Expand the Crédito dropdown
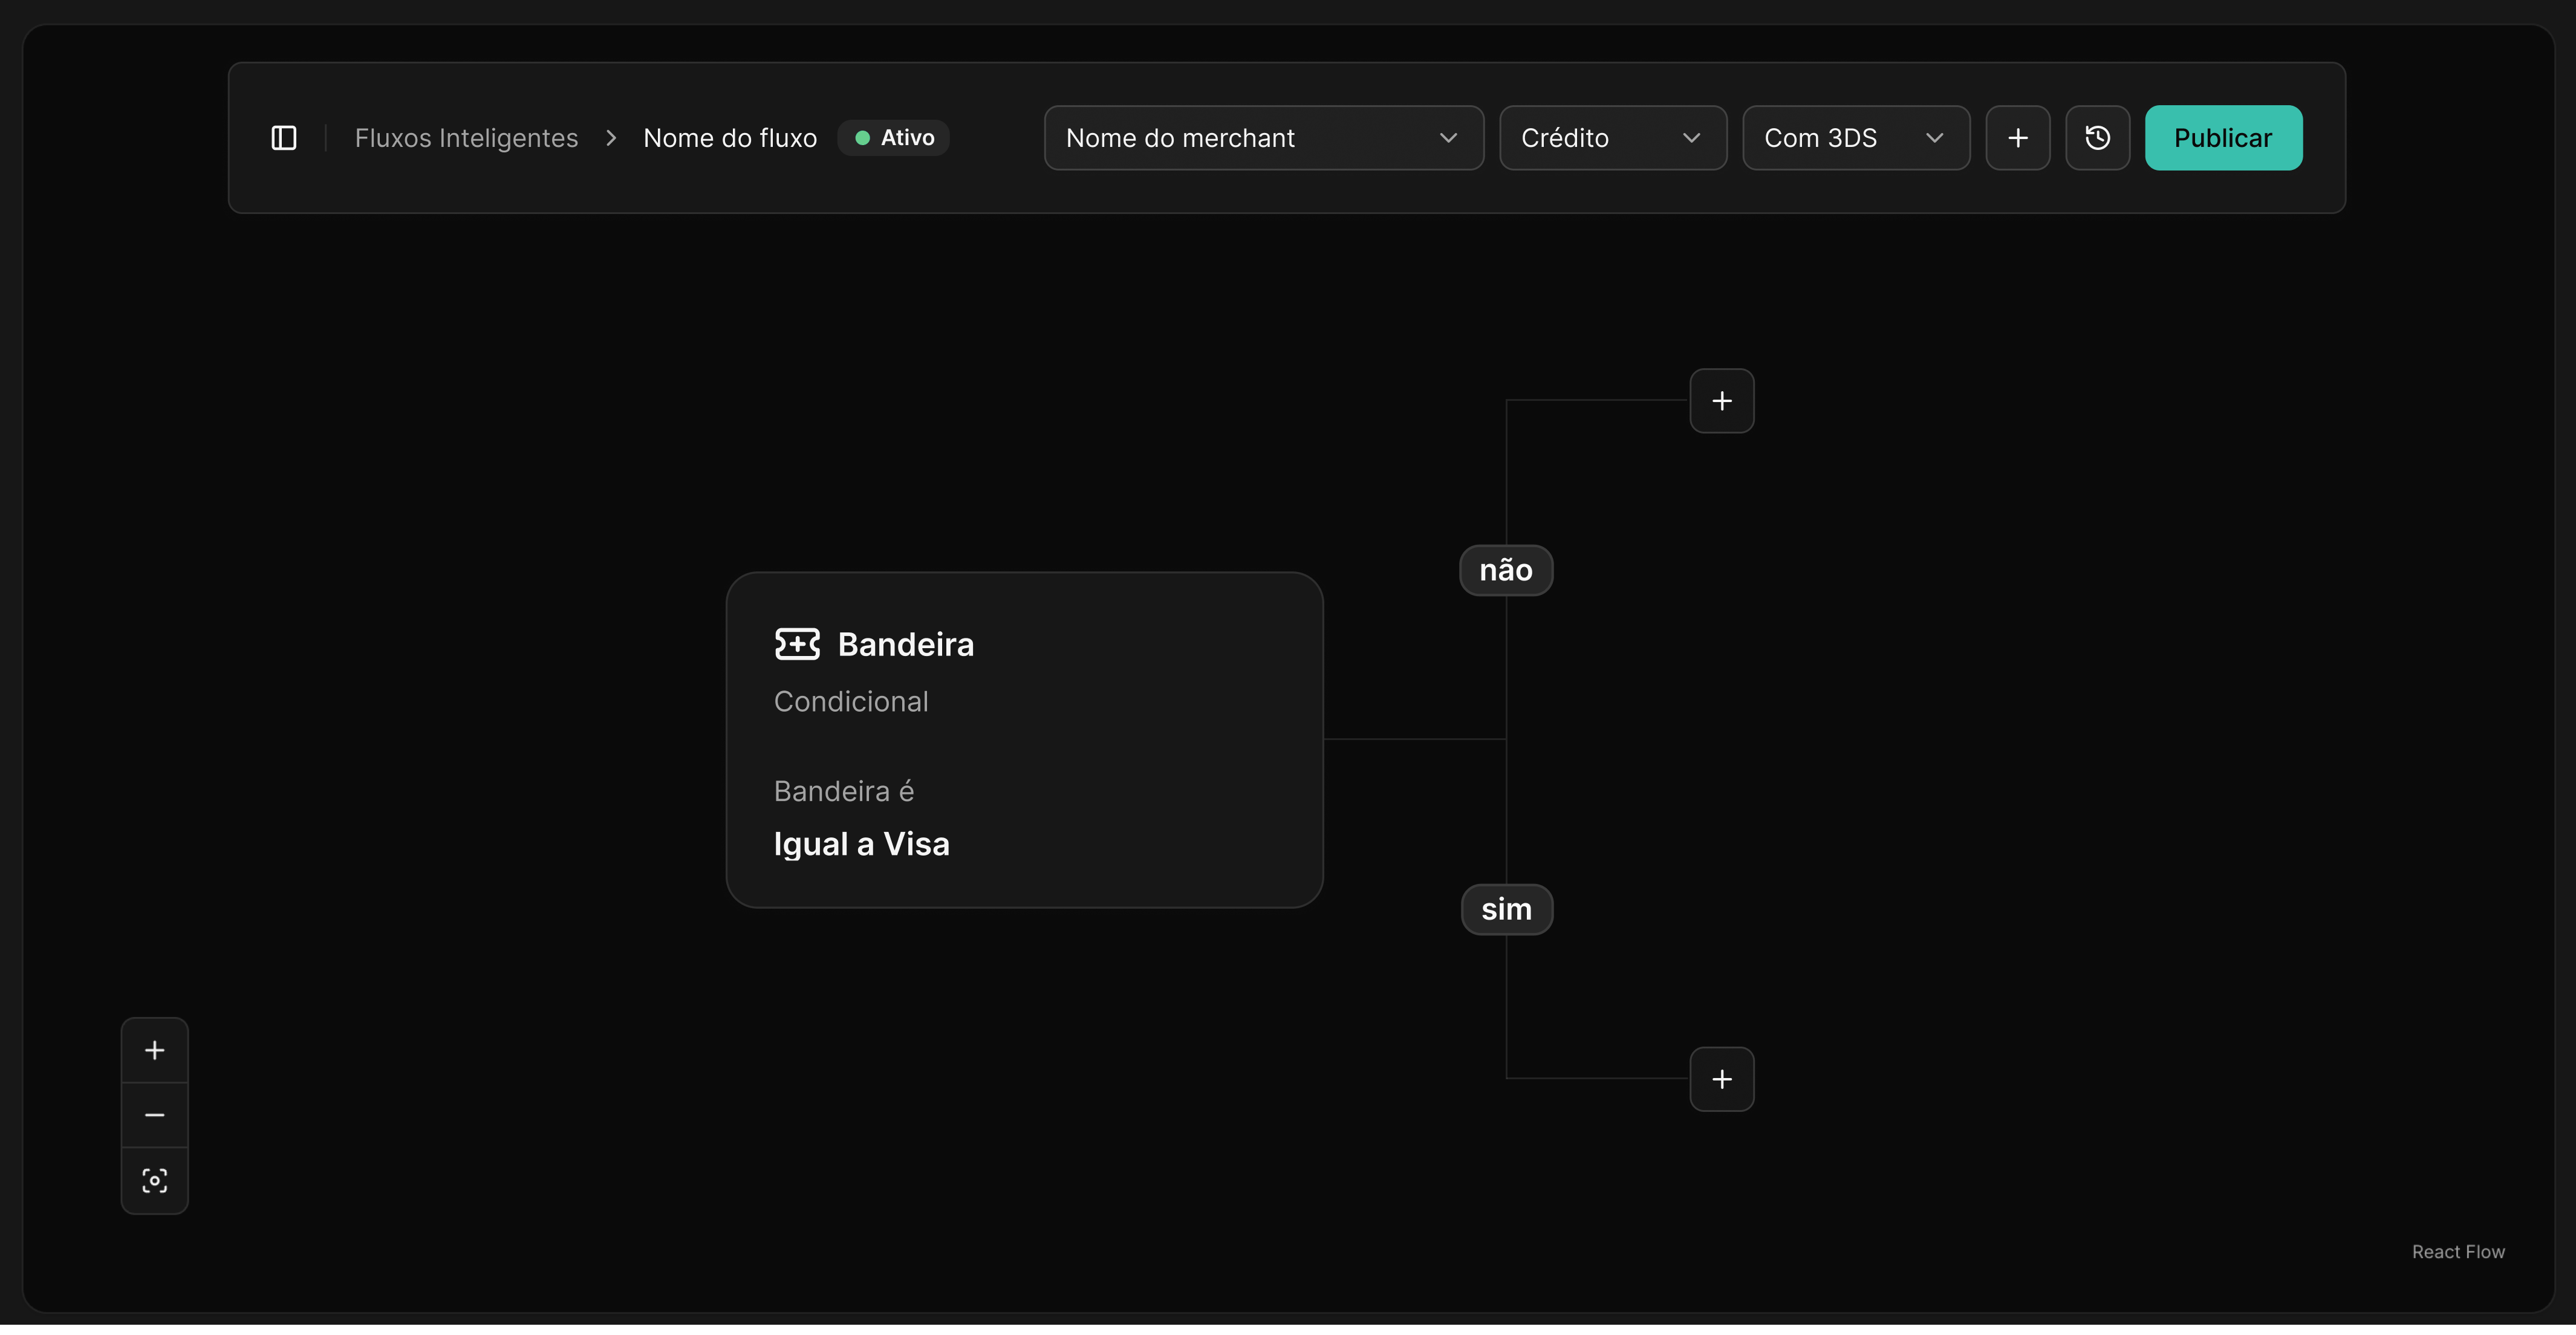 (1612, 138)
